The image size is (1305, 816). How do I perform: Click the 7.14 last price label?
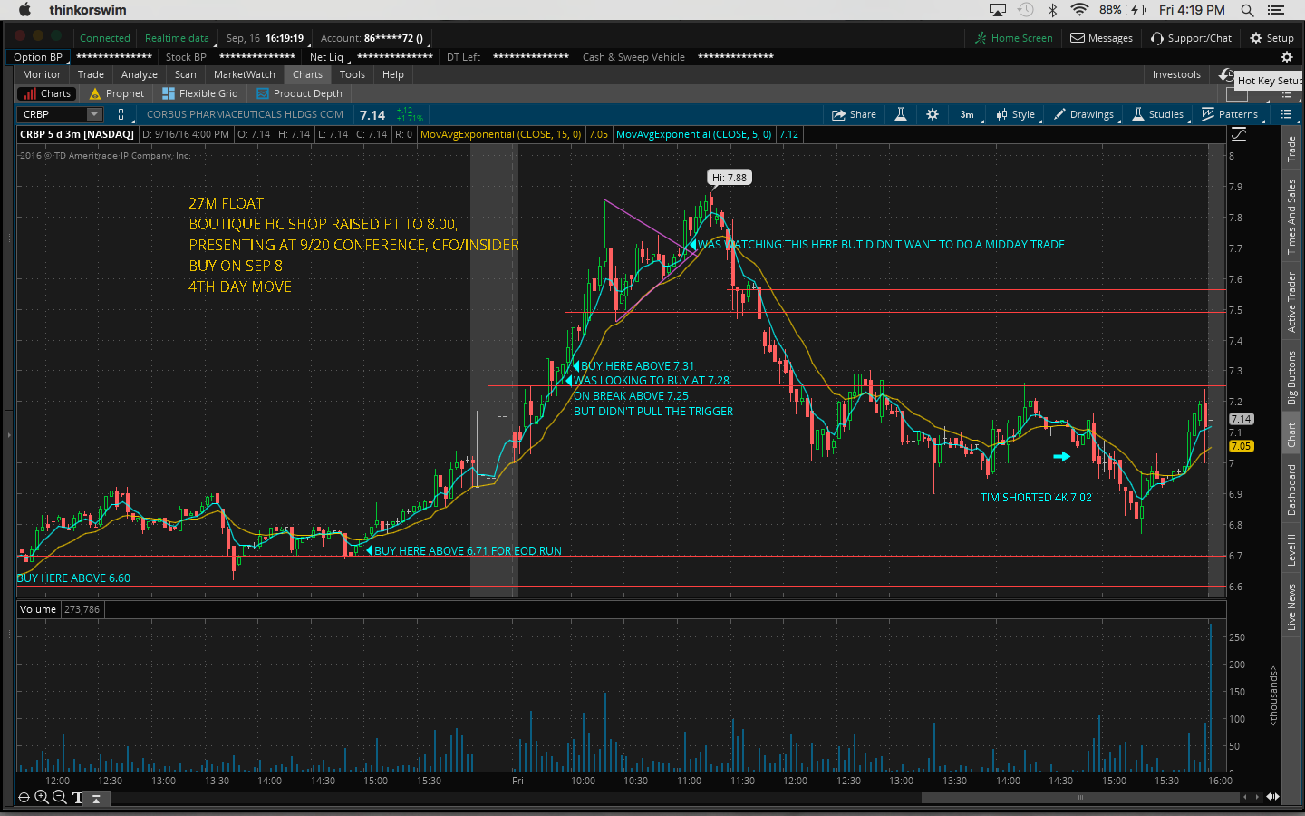click(x=1241, y=419)
